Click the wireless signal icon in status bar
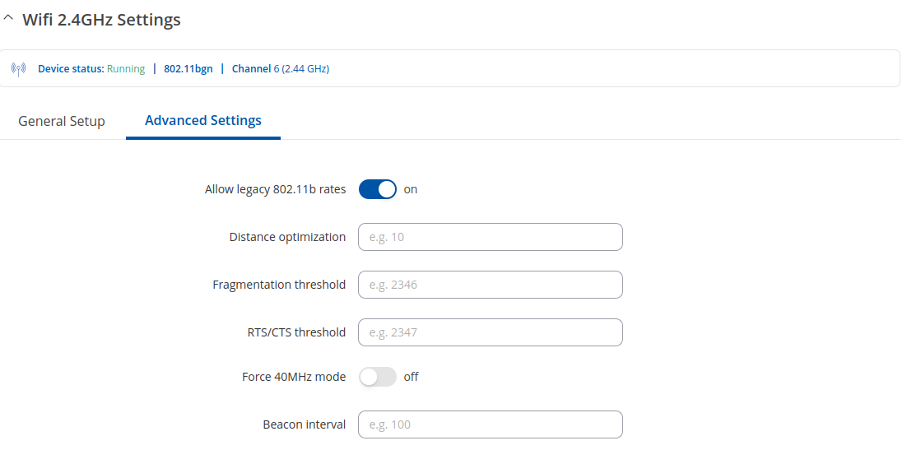The height and width of the screenshot is (450, 907). point(19,69)
